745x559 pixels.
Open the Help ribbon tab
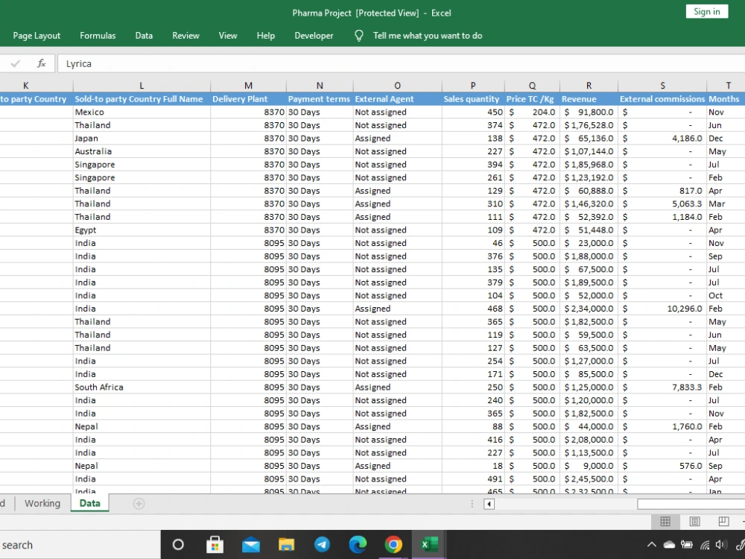coord(266,36)
